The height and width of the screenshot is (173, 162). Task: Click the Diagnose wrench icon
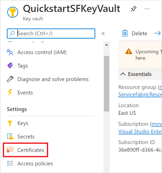10,79
